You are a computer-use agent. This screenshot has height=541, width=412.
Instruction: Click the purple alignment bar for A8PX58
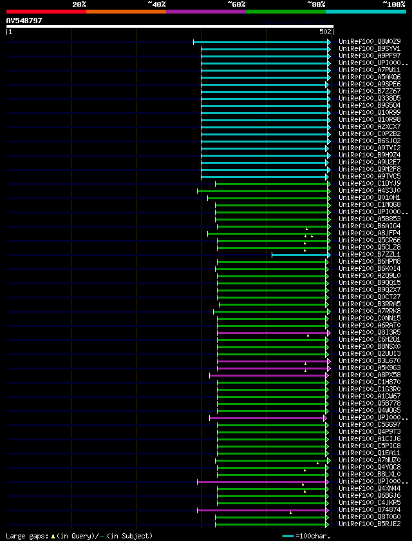[x=269, y=375]
